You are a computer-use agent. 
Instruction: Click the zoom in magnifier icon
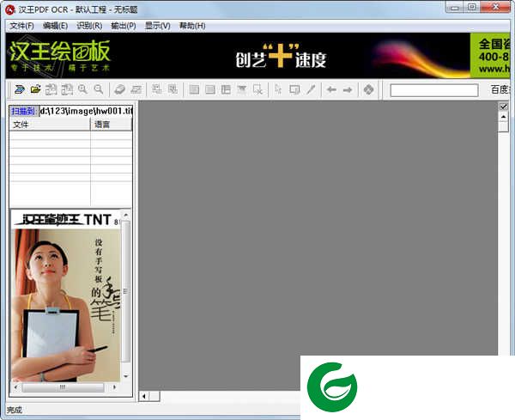coord(82,89)
